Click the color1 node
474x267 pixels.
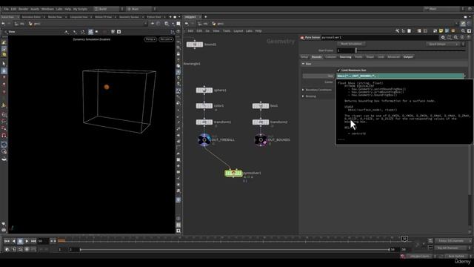coord(204,105)
